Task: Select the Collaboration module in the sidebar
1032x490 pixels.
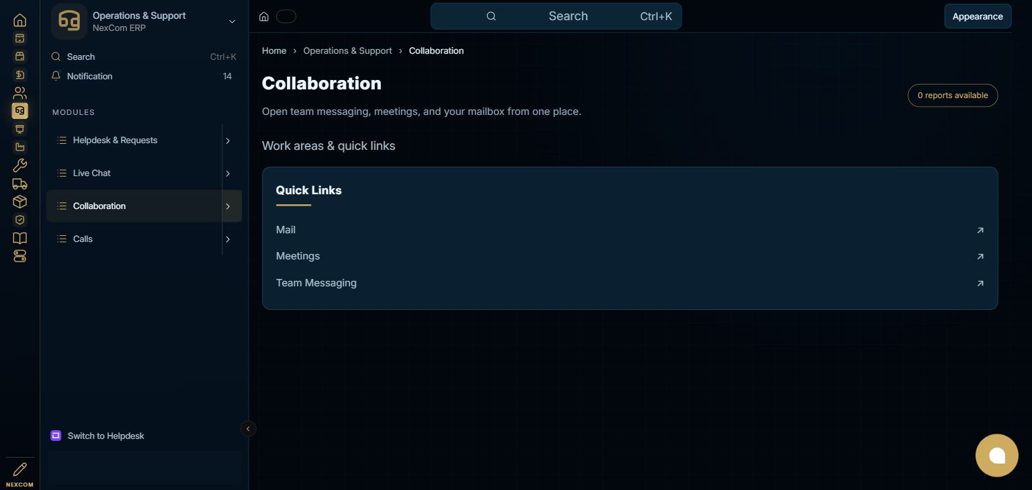Action: (x=134, y=206)
